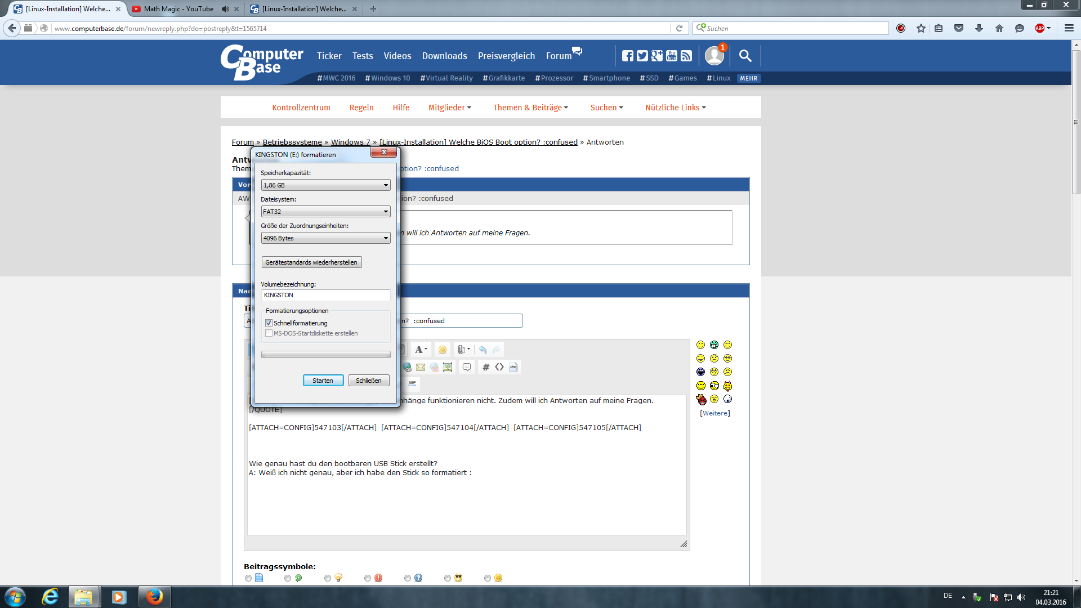Insert an email link using the envelope icon
The image size is (1081, 608).
tap(421, 367)
